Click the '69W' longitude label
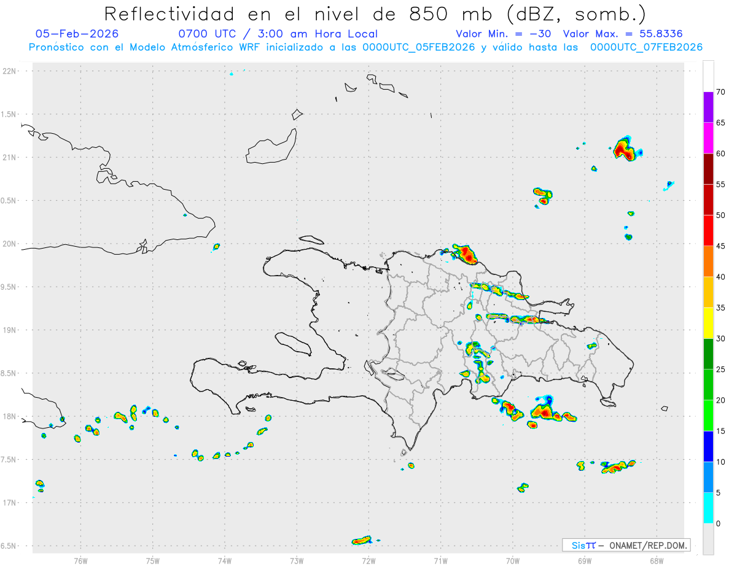Image resolution: width=737 pixels, height=569 pixels. [585, 560]
